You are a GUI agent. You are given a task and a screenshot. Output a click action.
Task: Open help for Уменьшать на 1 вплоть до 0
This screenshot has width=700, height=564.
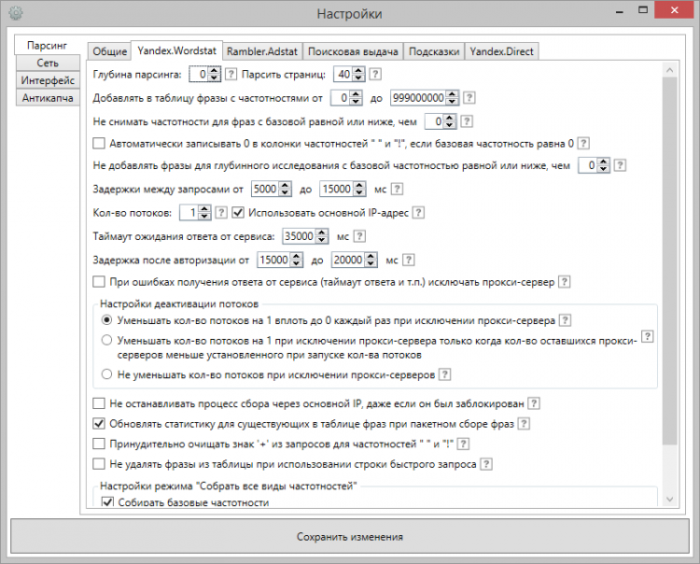[566, 320]
